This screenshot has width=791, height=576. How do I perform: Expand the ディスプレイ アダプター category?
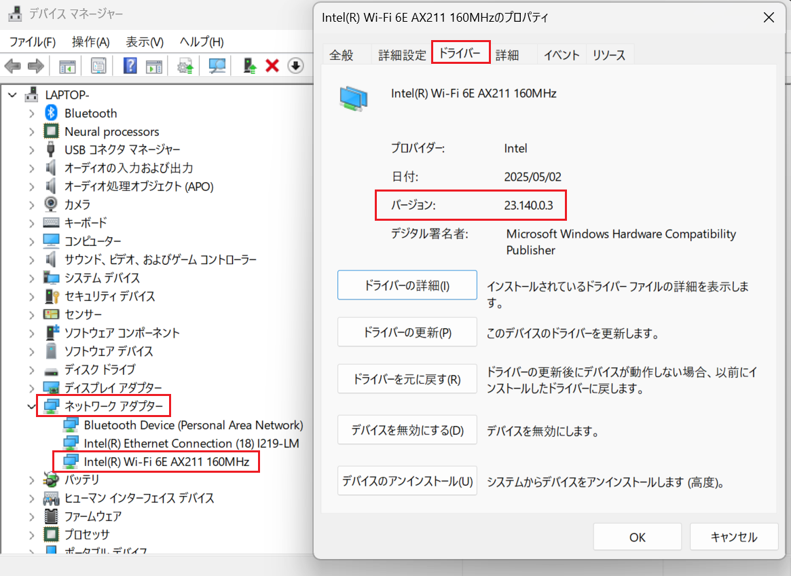(32, 388)
